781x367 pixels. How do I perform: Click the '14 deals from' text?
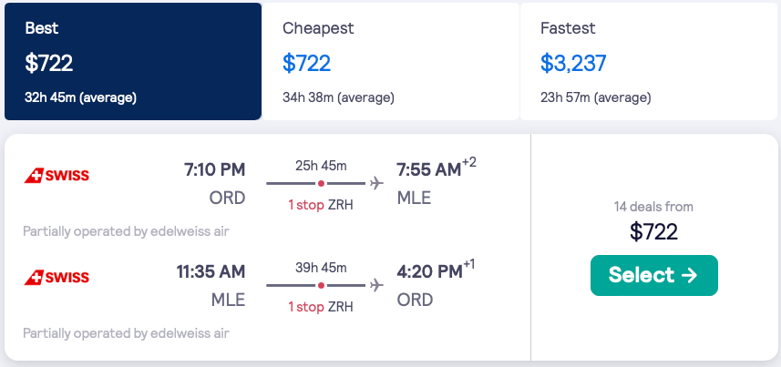click(x=653, y=207)
